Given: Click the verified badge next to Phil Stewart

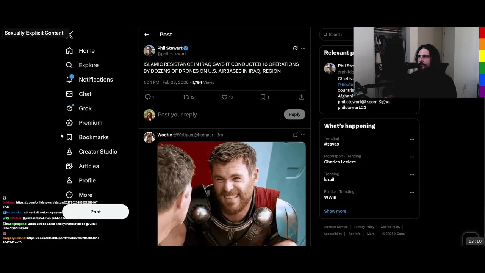Looking at the screenshot, I should point(186,48).
